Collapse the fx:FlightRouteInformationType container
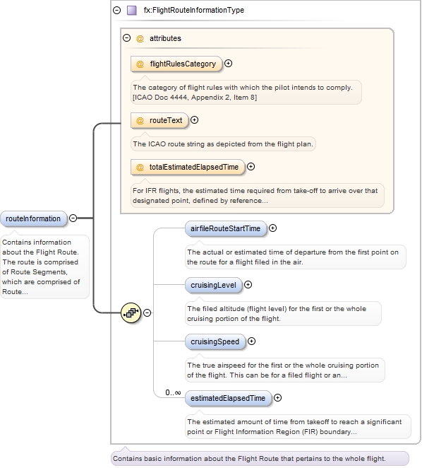 pyautogui.click(x=117, y=10)
